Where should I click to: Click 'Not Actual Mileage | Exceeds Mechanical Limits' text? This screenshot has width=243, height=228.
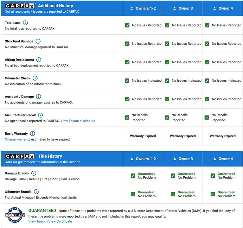(x=41, y=198)
